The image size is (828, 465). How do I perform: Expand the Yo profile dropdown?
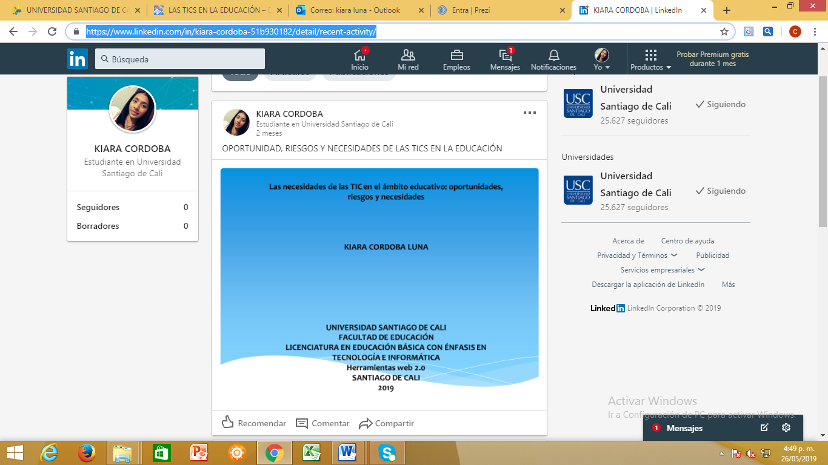point(602,59)
